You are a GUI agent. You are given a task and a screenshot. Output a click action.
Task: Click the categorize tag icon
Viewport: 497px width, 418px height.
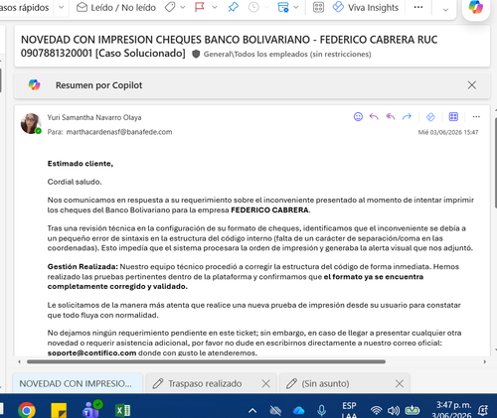pyautogui.click(x=170, y=7)
